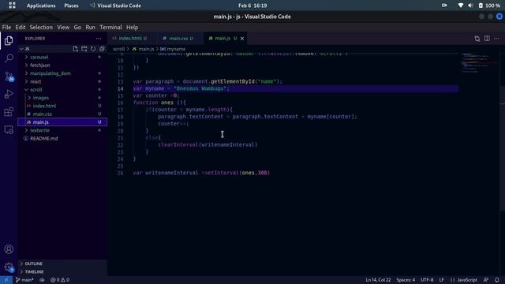Split the editor right
Image resolution: width=505 pixels, height=284 pixels.
[x=487, y=39]
